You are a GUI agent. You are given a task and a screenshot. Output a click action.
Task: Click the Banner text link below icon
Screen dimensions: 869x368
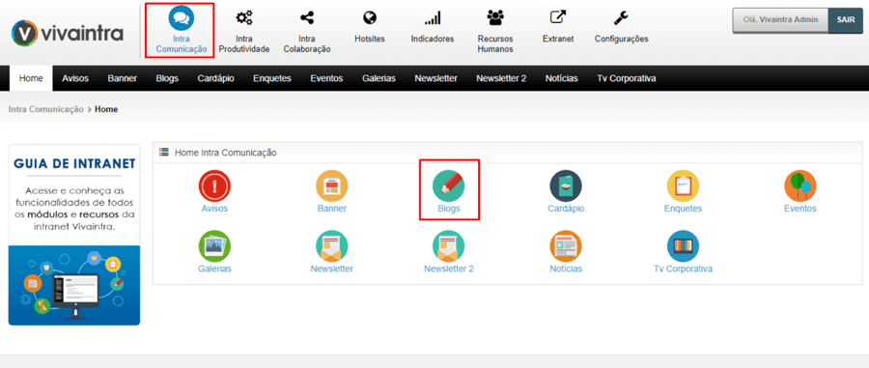(332, 209)
